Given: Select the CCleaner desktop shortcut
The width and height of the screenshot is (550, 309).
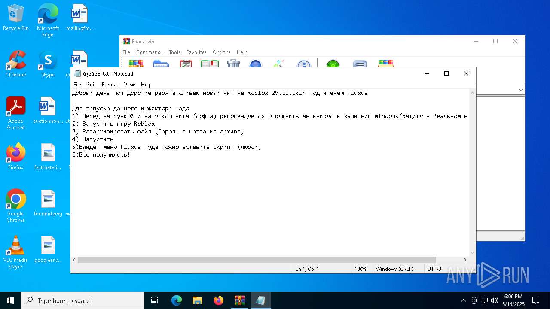Looking at the screenshot, I should click(16, 64).
